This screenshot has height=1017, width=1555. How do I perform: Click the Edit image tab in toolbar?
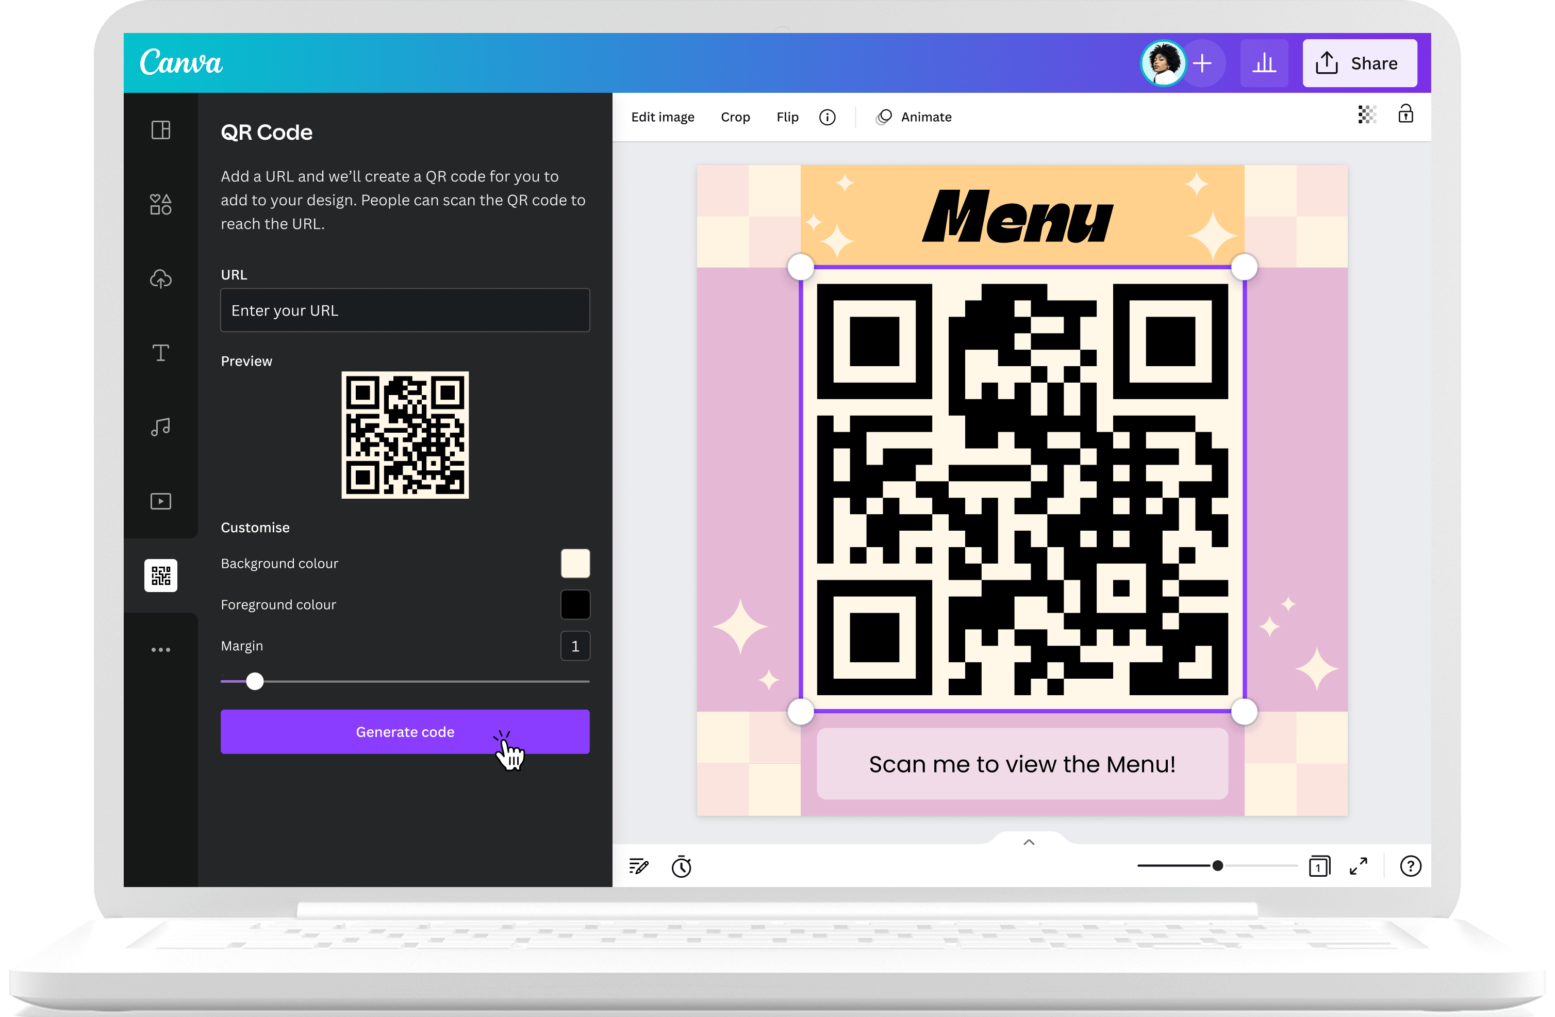[661, 117]
